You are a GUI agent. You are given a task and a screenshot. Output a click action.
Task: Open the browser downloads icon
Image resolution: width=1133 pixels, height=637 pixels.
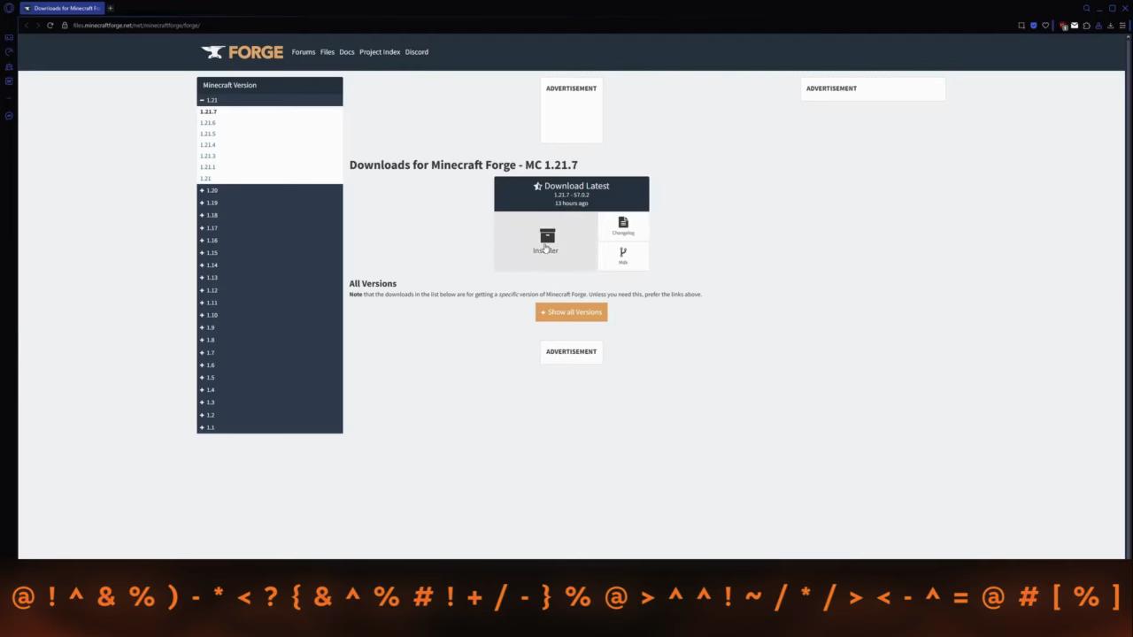point(1110,26)
